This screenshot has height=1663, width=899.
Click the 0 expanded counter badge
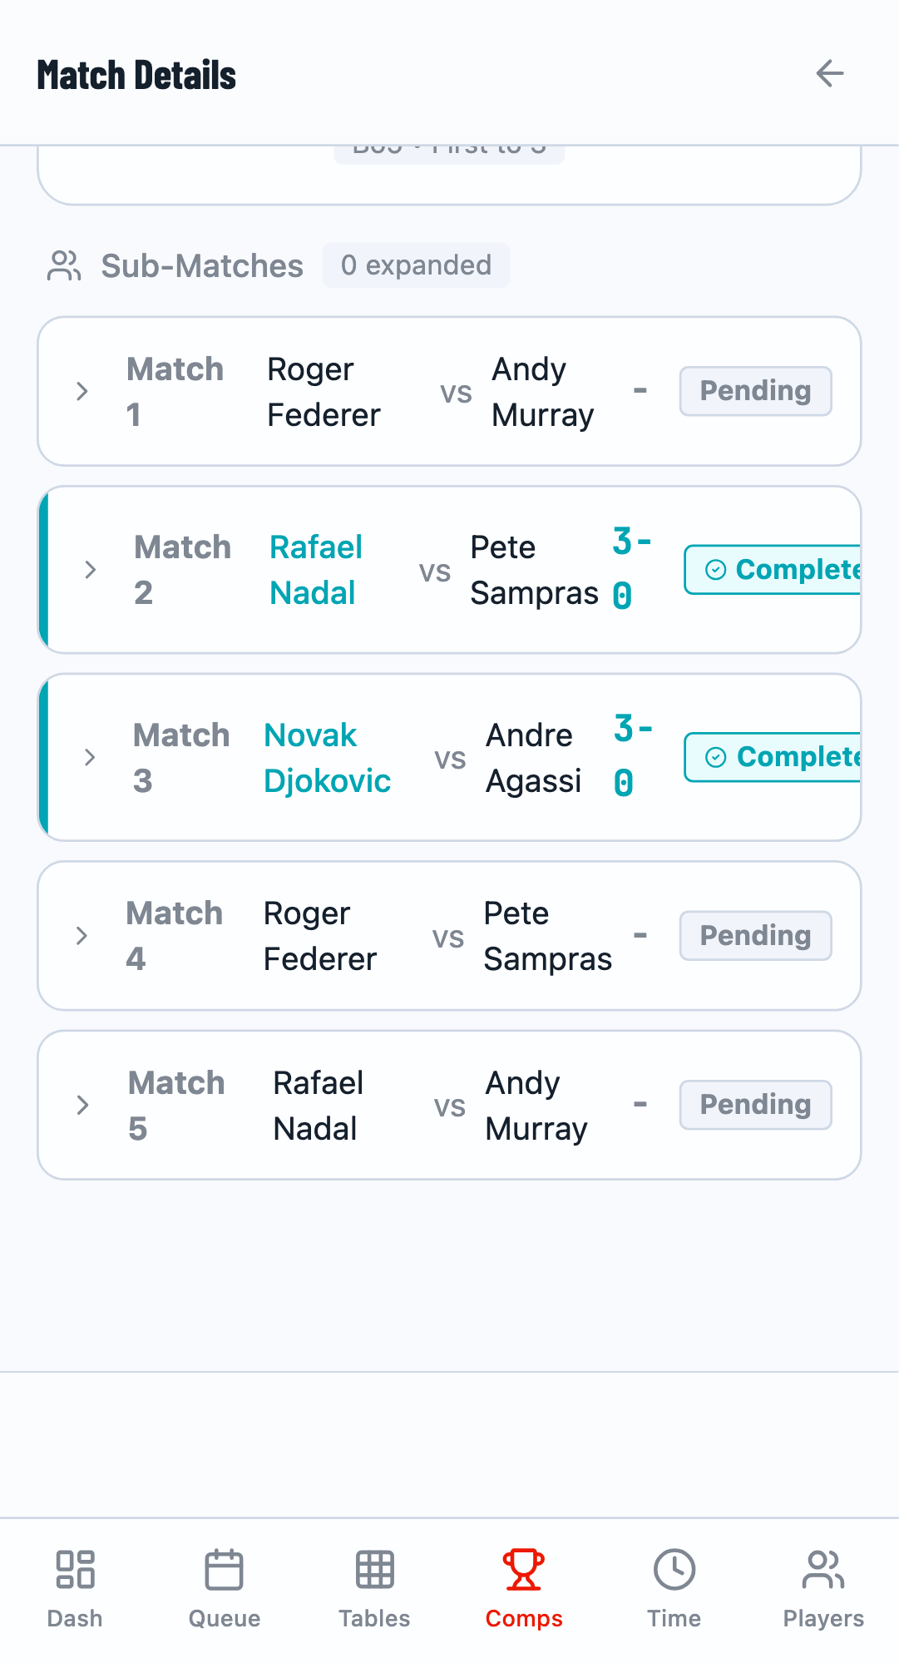point(416,265)
